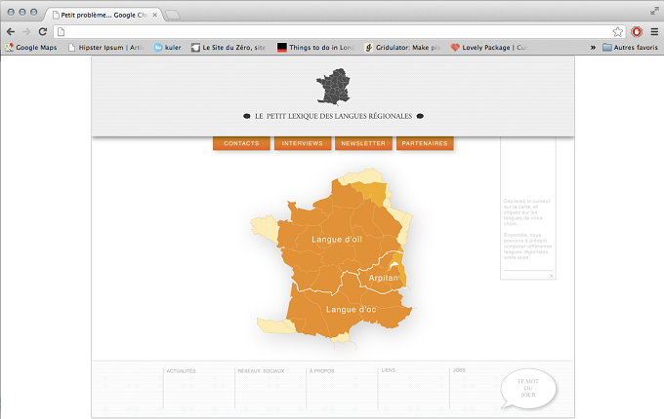Go back with the browser back arrow
The image size is (664, 419).
coord(11,32)
